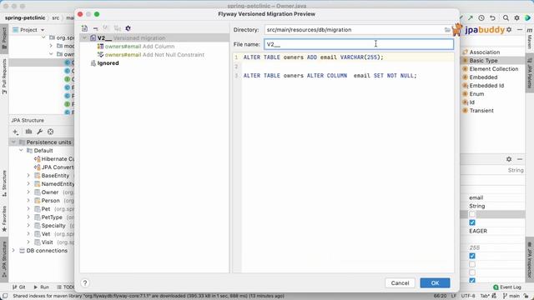Expand the Owner entity node
534x300 pixels.
coord(28,192)
